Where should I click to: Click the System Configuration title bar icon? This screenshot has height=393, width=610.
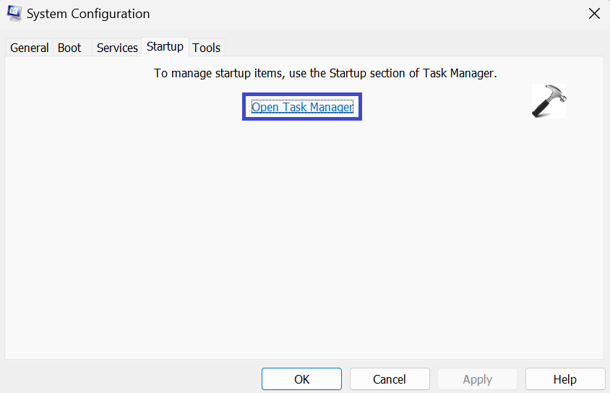pos(14,14)
